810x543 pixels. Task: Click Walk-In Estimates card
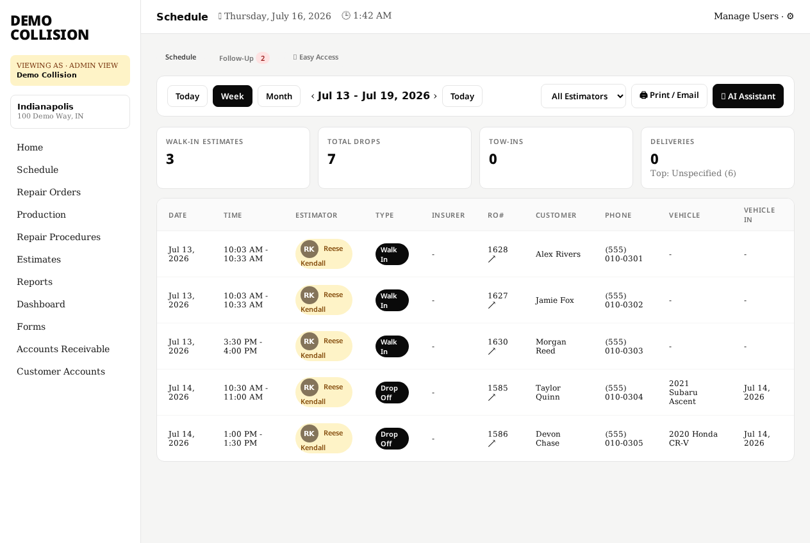click(233, 158)
